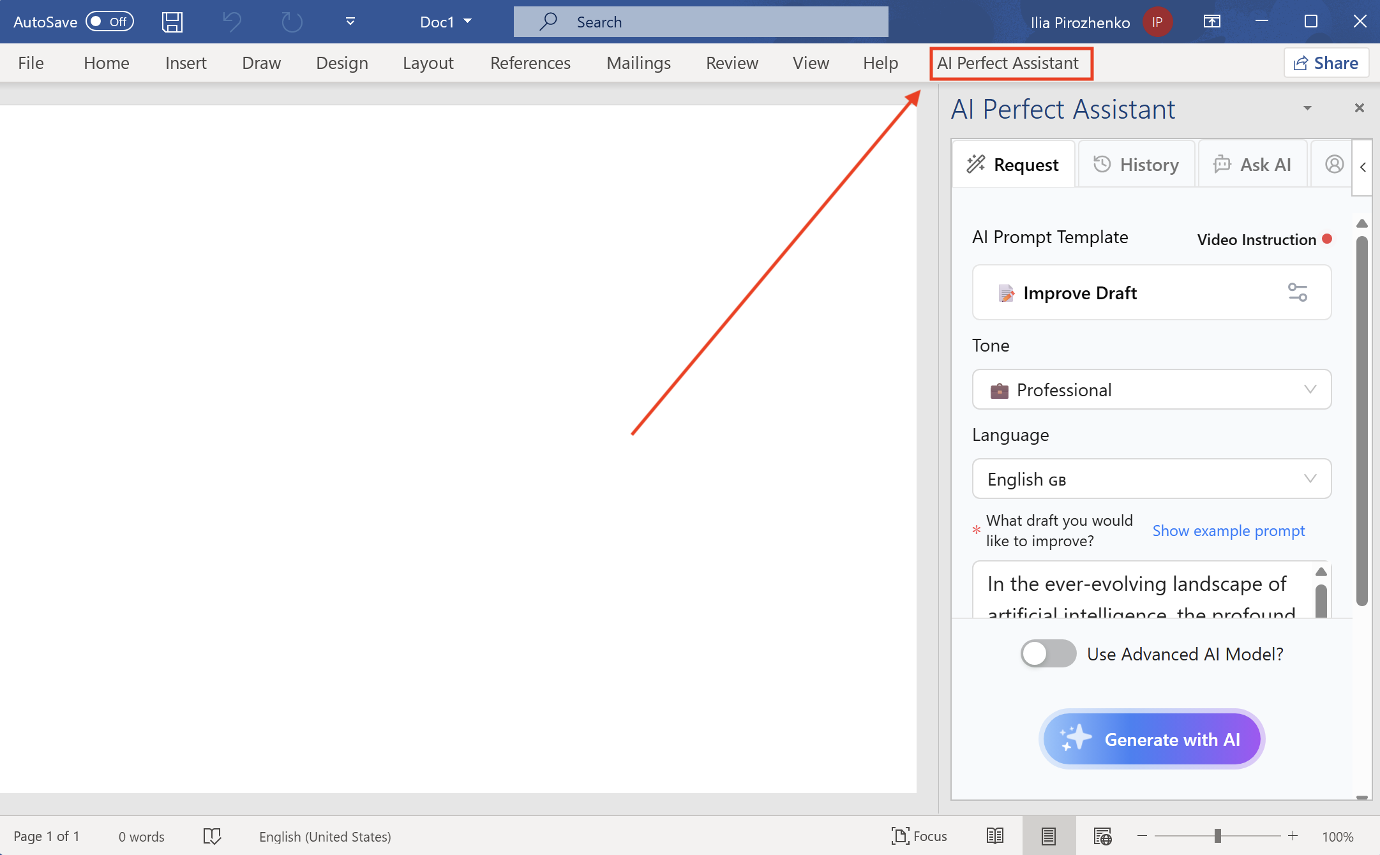Enable Focus mode

919,836
